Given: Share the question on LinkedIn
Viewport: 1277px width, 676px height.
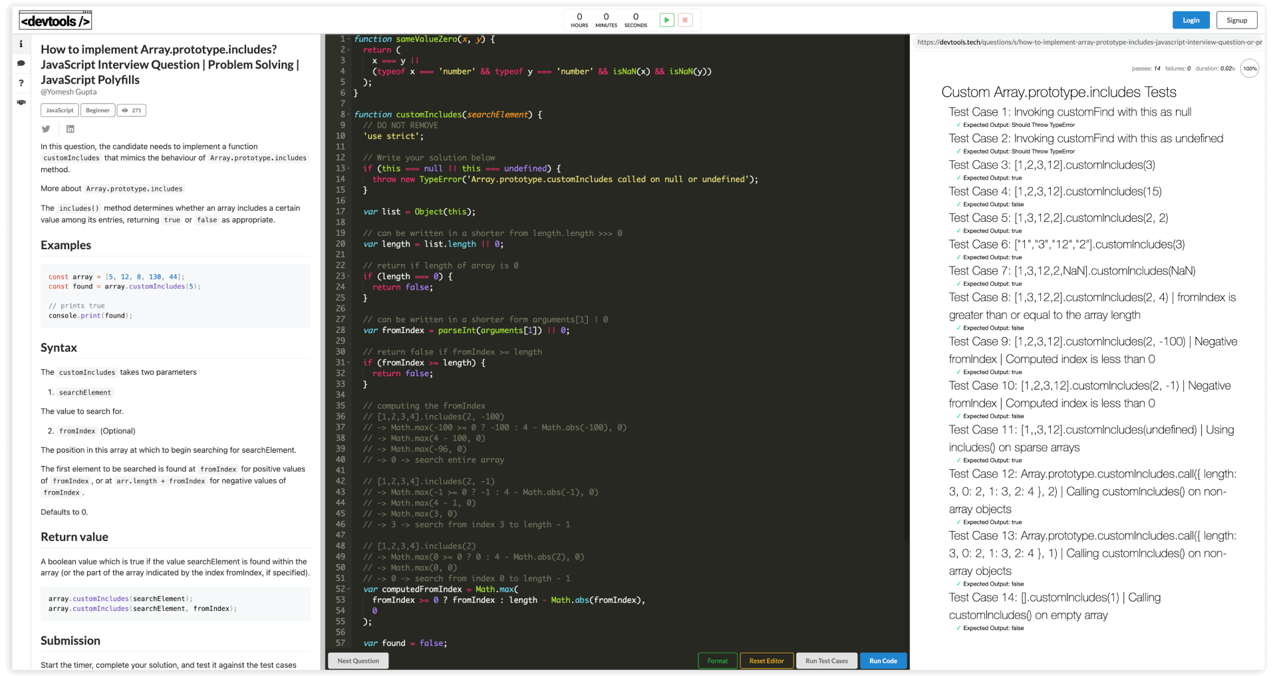Looking at the screenshot, I should tap(70, 129).
